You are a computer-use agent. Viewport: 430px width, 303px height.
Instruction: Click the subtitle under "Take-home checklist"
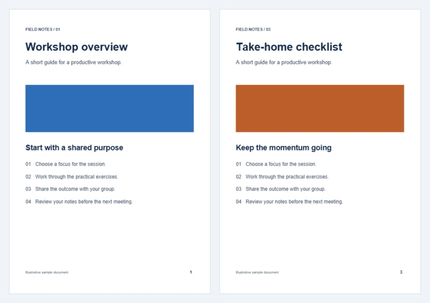(x=284, y=62)
